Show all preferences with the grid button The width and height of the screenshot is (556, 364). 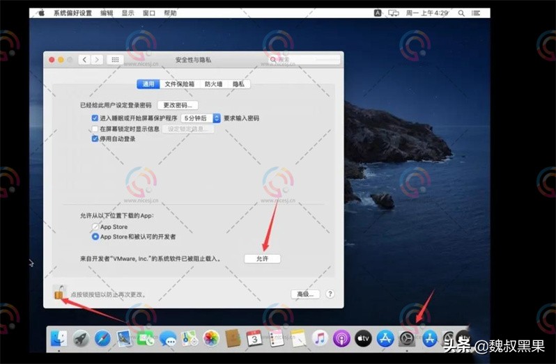pyautogui.click(x=115, y=60)
